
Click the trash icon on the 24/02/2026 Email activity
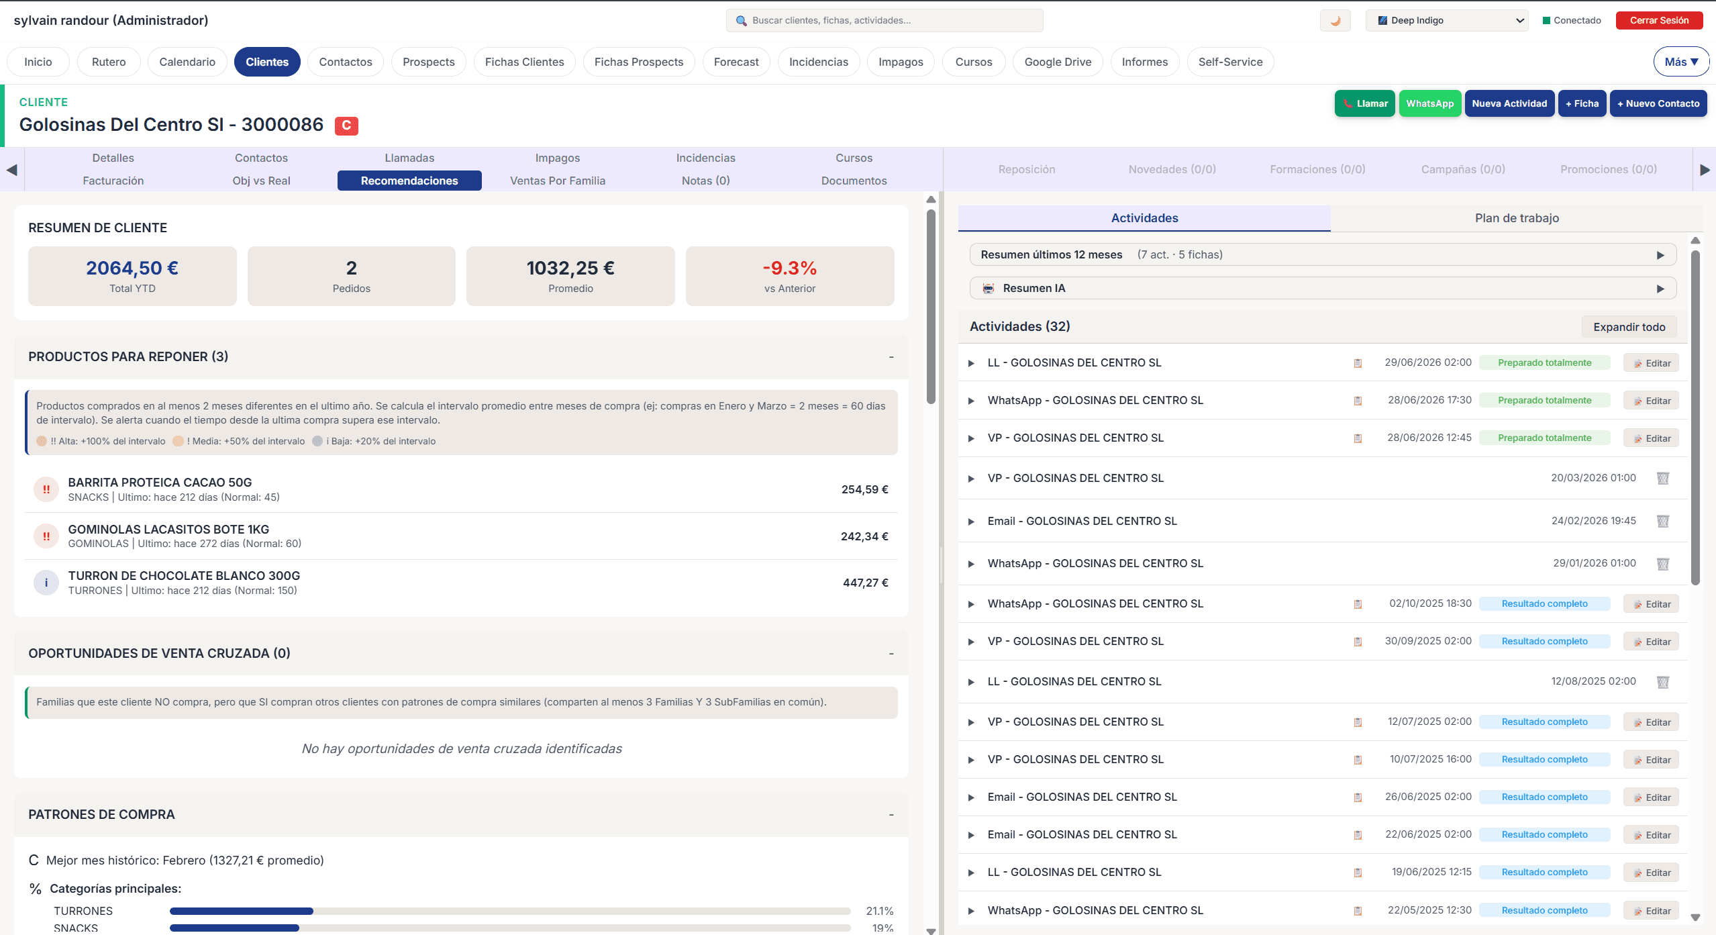[x=1662, y=521]
